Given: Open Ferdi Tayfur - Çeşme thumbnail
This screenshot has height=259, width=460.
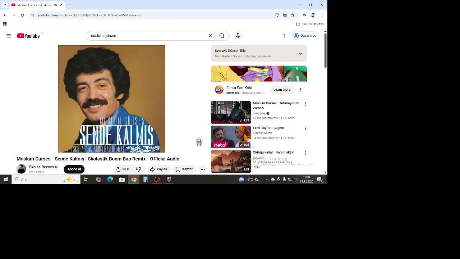Looking at the screenshot, I should 231,137.
